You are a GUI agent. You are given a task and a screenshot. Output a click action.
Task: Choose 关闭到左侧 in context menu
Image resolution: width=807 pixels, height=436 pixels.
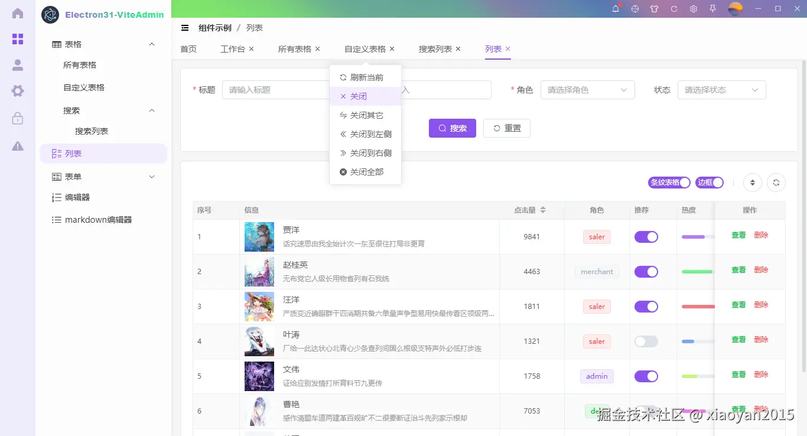tap(365, 134)
